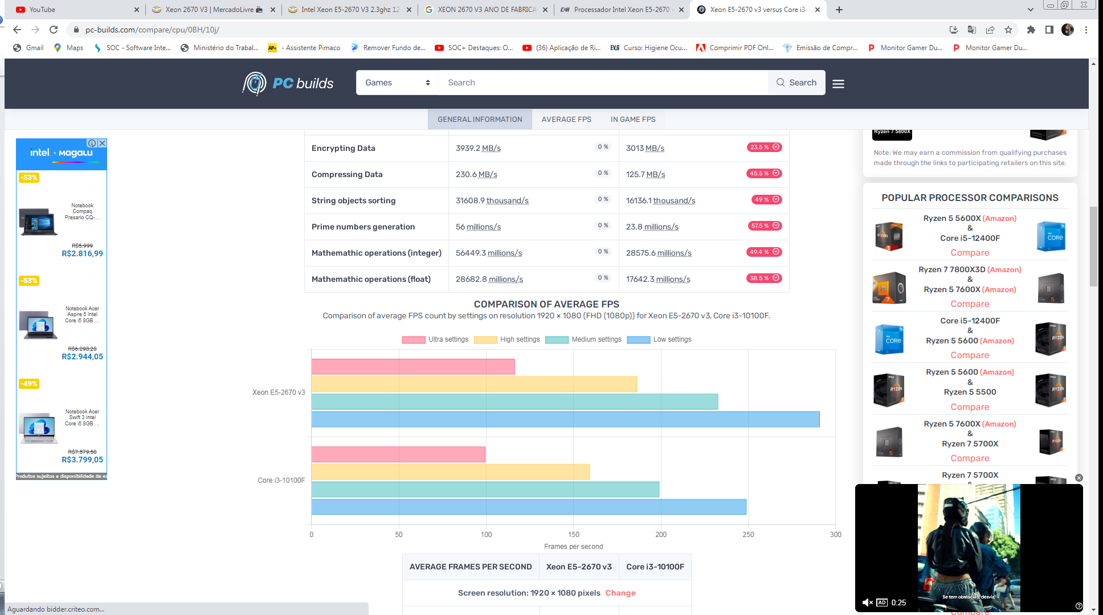Switch to In Game FPS tab
Viewport: 1103px width, 615px height.
[x=633, y=119]
